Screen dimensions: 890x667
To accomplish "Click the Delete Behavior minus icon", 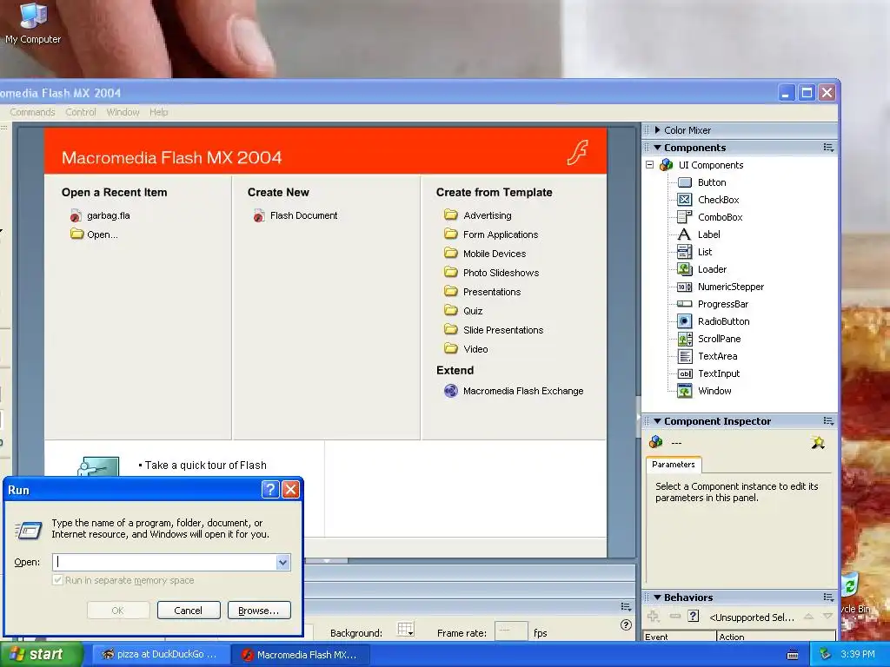I will pyautogui.click(x=674, y=617).
